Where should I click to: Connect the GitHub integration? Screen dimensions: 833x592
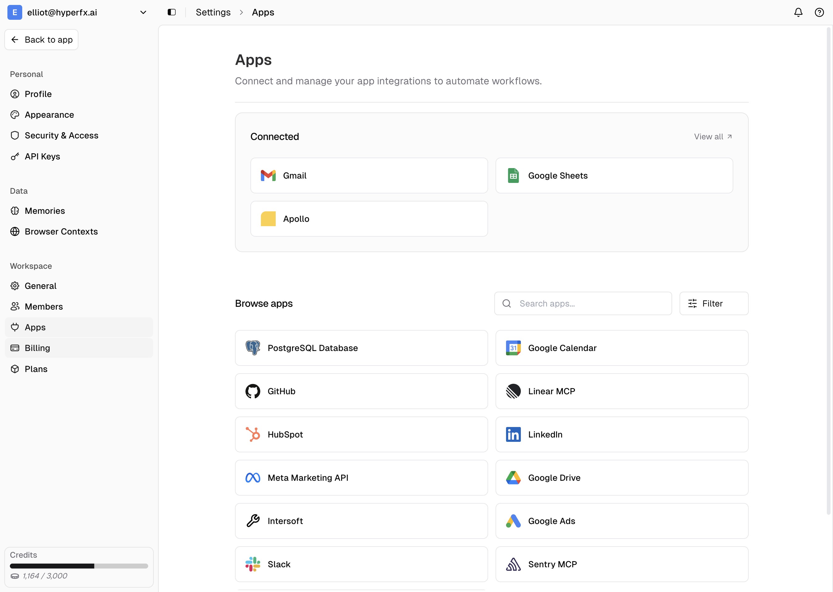(x=361, y=391)
